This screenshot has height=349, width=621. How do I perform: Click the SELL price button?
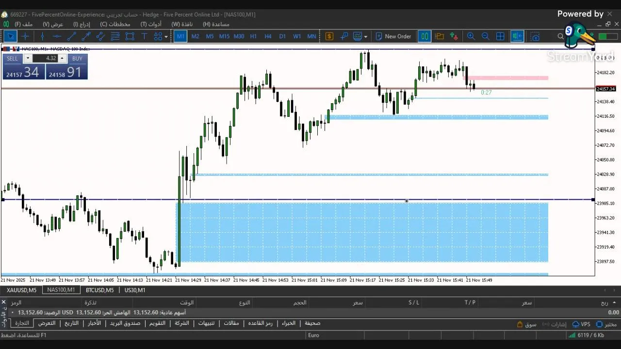tap(23, 72)
